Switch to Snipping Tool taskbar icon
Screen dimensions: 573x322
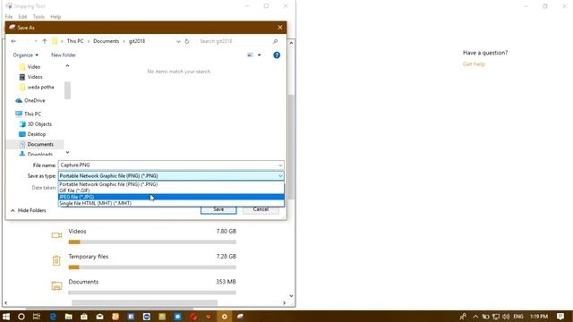240,317
